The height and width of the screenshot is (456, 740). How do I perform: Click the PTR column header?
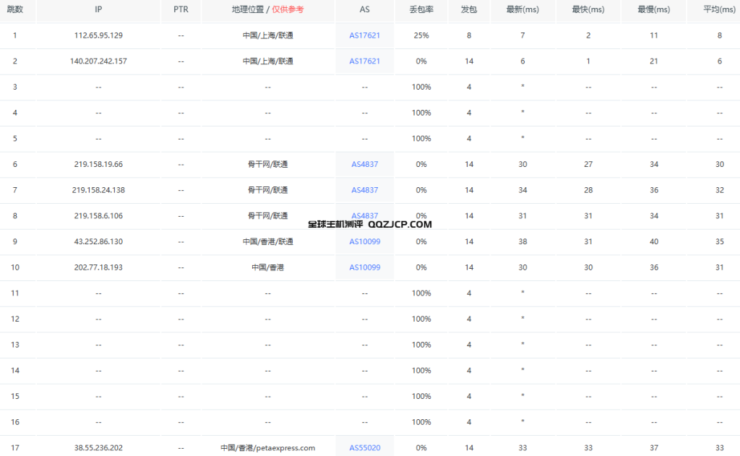(181, 9)
